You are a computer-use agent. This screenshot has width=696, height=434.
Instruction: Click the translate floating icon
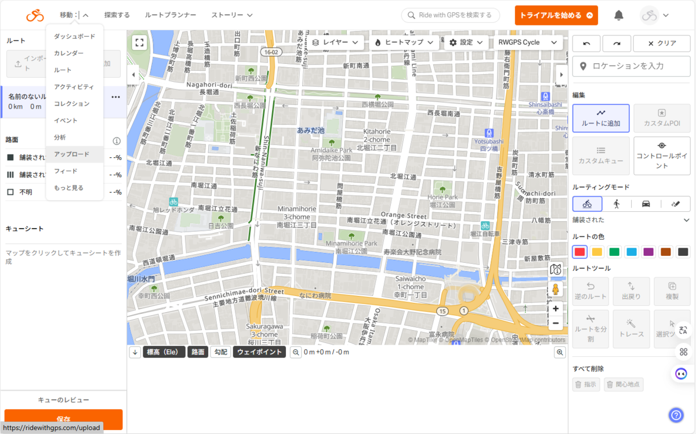click(683, 330)
